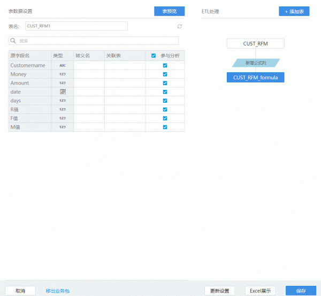Click the 转义名 cell for M值
321x296 pixels.
click(x=89, y=127)
